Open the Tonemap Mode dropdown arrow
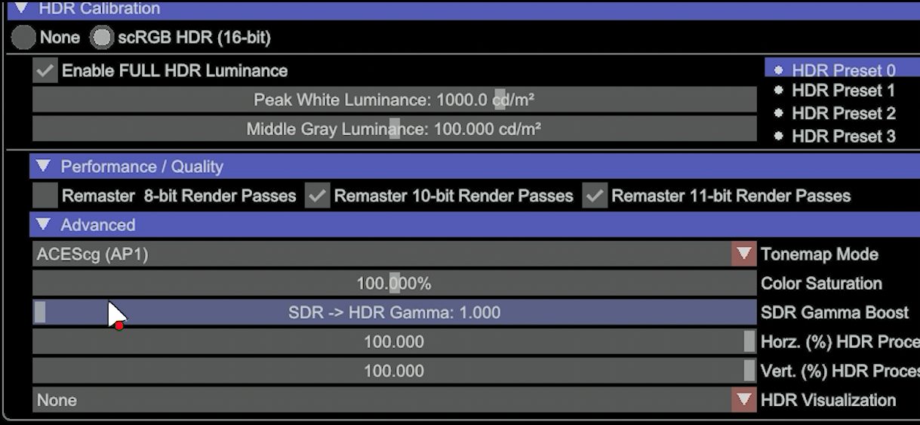This screenshot has height=425, width=920. coord(744,254)
